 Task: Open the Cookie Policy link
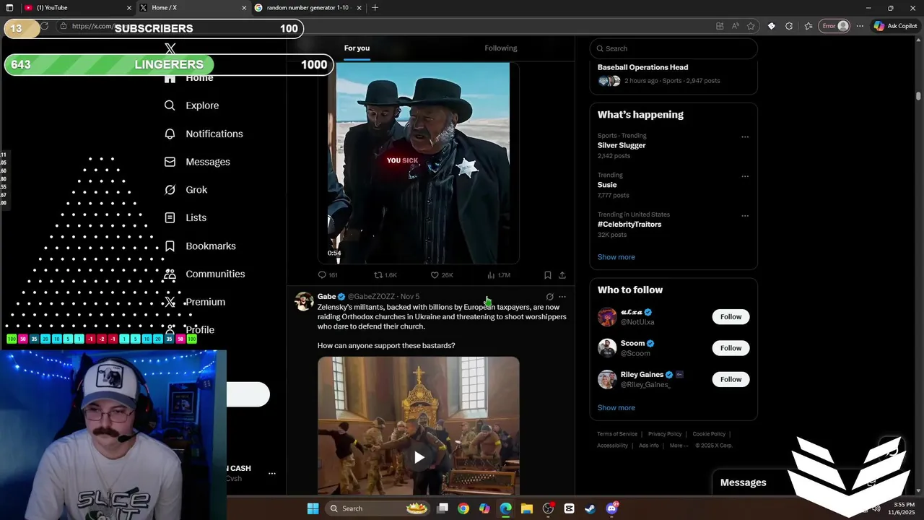click(x=709, y=434)
